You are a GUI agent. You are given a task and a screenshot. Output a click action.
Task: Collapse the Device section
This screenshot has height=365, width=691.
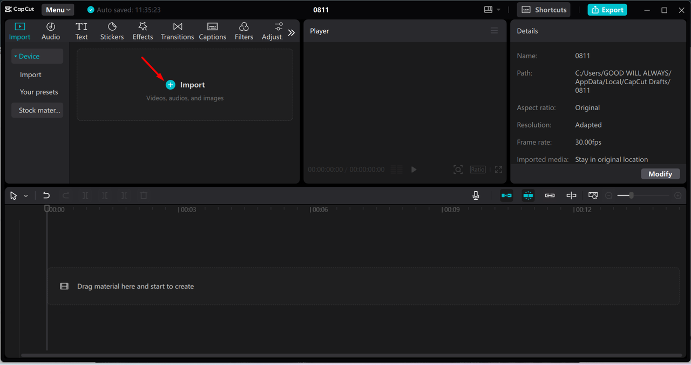click(x=37, y=56)
